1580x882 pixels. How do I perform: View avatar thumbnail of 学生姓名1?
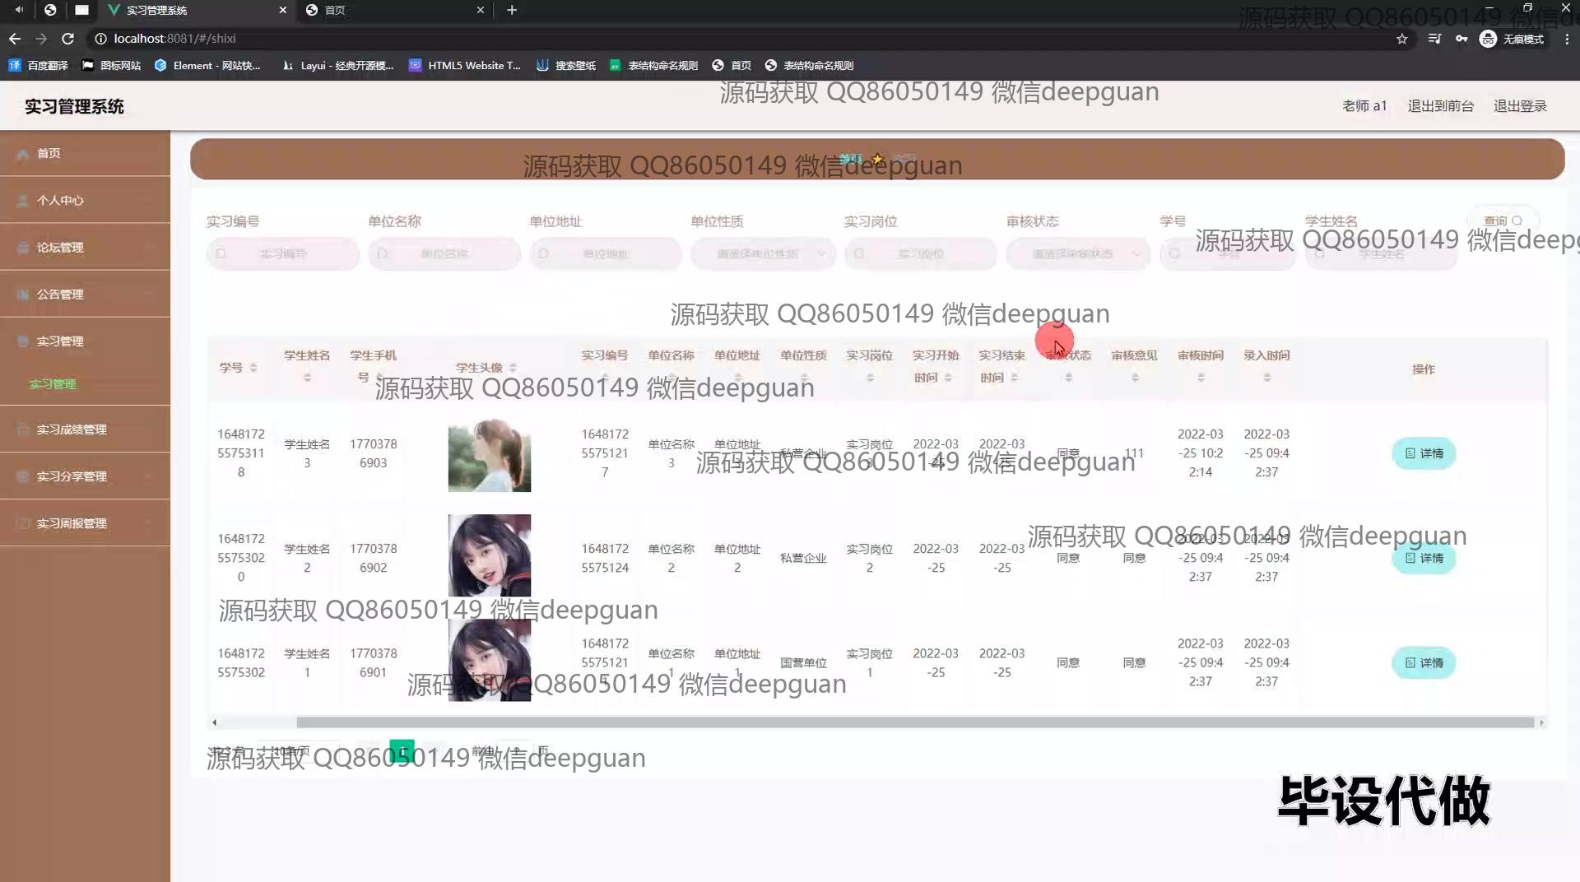(490, 660)
